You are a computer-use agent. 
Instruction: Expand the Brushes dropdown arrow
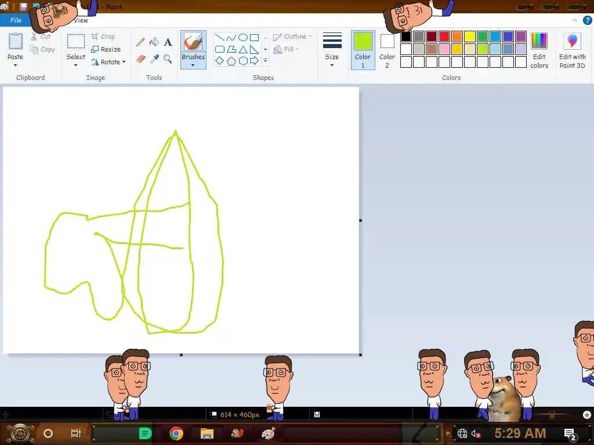click(x=193, y=65)
